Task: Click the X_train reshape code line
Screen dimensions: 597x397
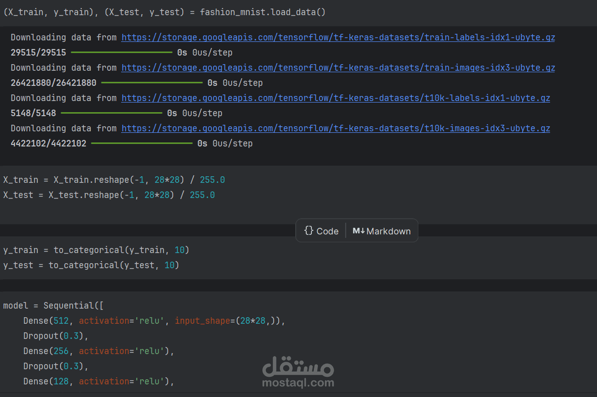Action: (114, 180)
